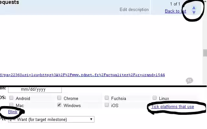Enable the Mac checkbox
Screen dimensions: 207x129
tap(12, 105)
